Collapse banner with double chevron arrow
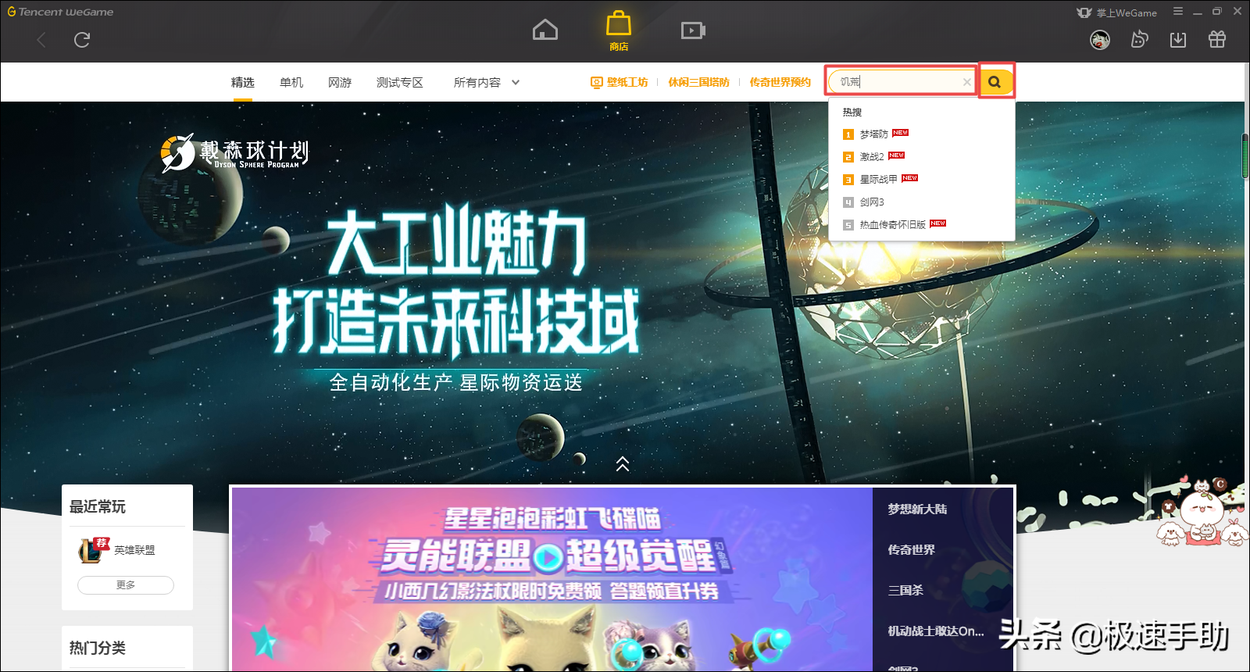 [x=623, y=464]
